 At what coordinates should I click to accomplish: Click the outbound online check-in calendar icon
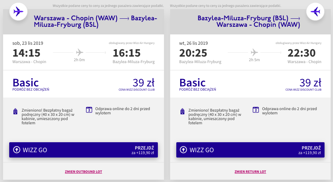pyautogui.click(x=89, y=110)
